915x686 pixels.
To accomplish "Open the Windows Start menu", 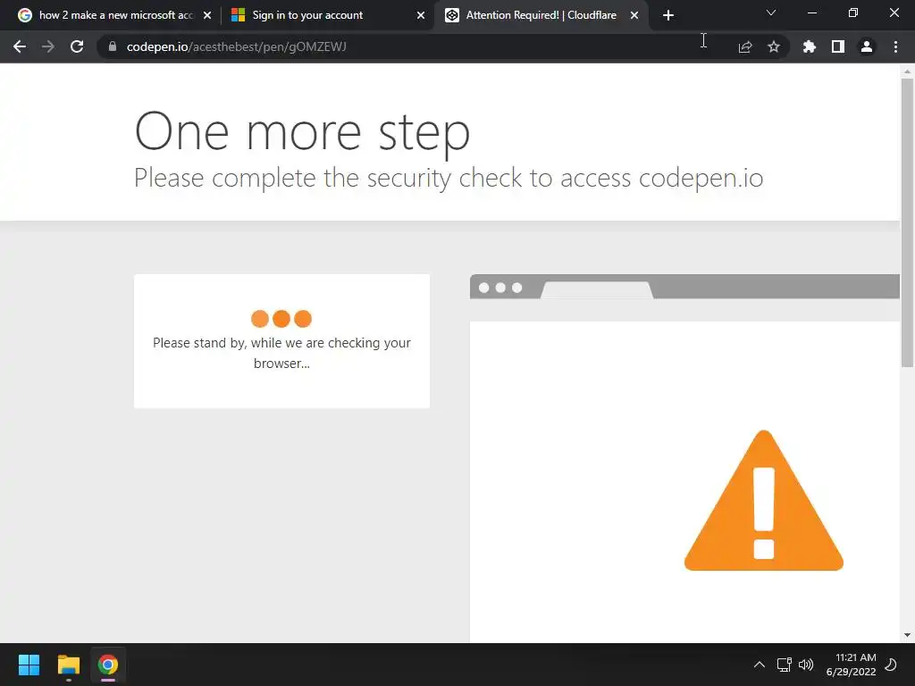I will pyautogui.click(x=29, y=665).
